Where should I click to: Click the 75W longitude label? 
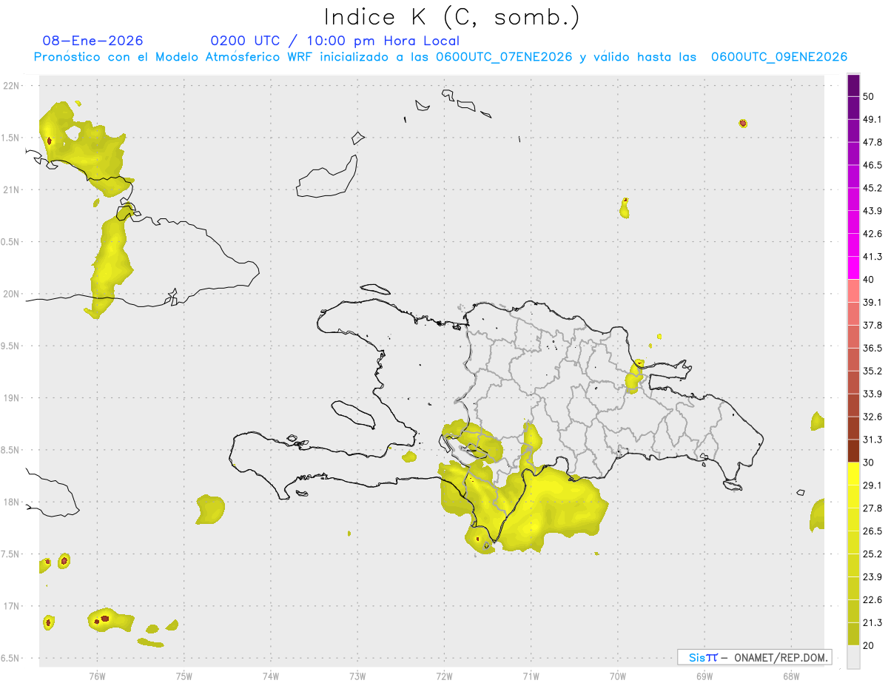point(184,676)
